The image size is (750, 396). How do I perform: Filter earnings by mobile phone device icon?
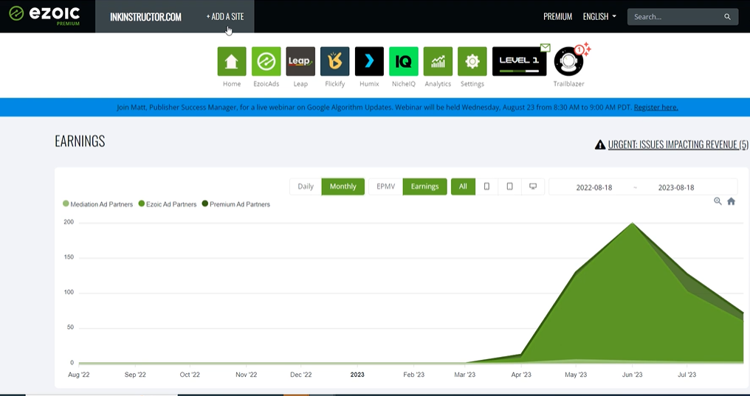pyautogui.click(x=486, y=187)
